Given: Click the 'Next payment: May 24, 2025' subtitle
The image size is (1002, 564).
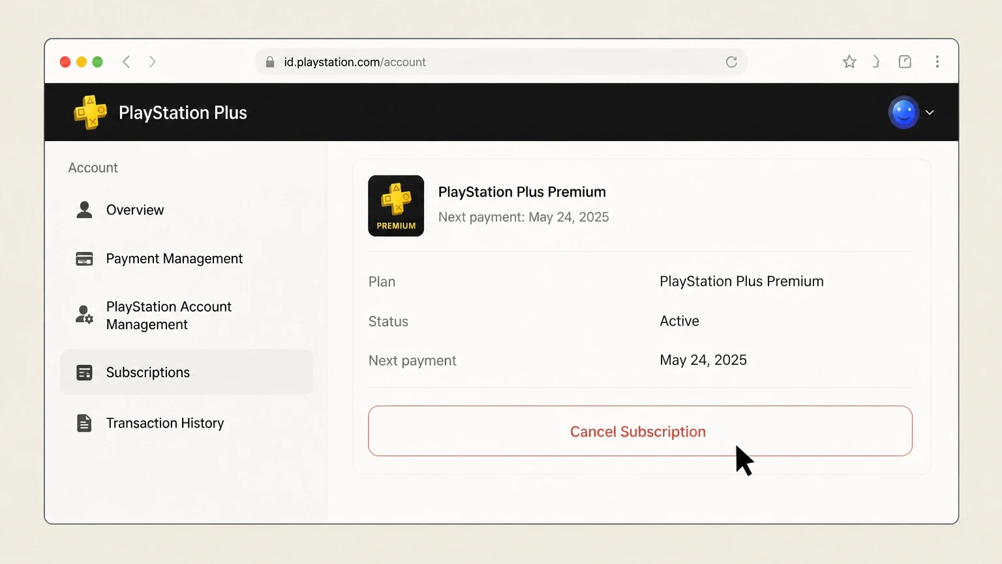Looking at the screenshot, I should [523, 217].
